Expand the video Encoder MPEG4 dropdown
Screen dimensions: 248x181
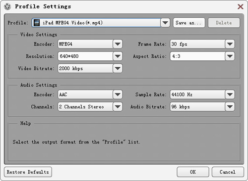118,44
